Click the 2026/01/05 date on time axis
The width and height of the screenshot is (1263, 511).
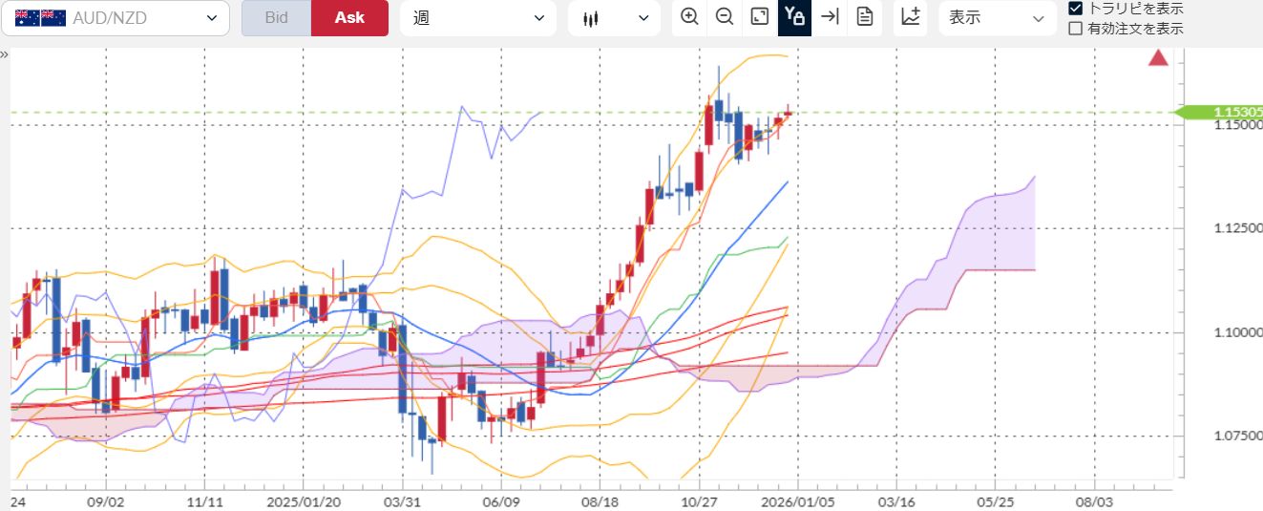coord(797,500)
